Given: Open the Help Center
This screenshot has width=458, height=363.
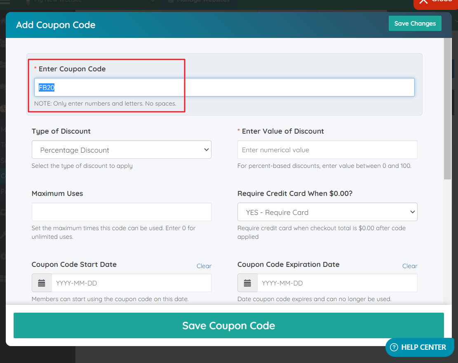Looking at the screenshot, I should point(419,347).
